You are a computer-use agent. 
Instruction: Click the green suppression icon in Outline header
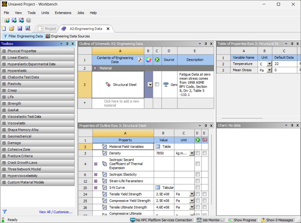(x=157, y=60)
